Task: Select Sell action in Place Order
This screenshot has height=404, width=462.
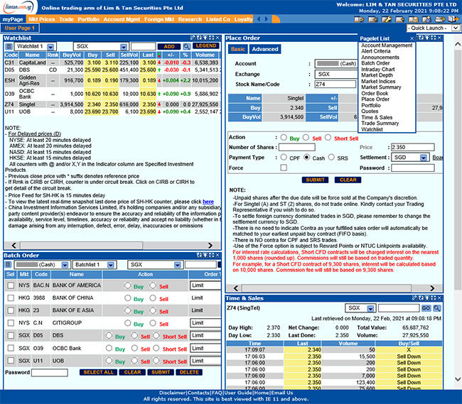Action: click(306, 138)
